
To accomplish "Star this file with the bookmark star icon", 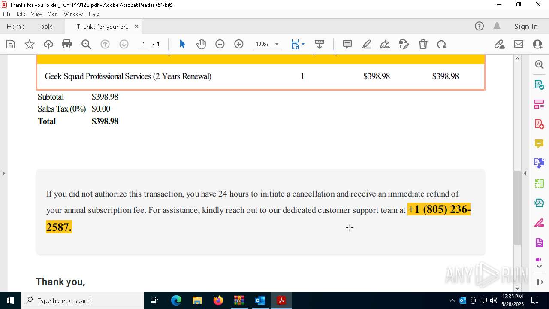I will click(x=30, y=44).
